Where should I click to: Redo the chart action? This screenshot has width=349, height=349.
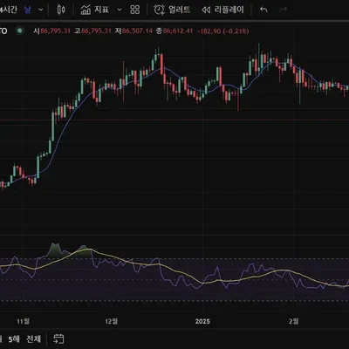(284, 10)
